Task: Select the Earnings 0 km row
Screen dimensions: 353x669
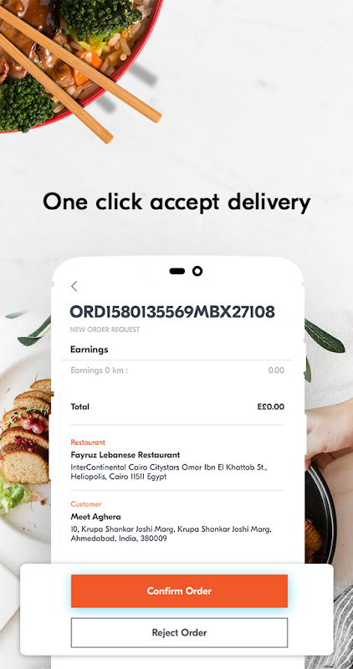Action: [177, 370]
